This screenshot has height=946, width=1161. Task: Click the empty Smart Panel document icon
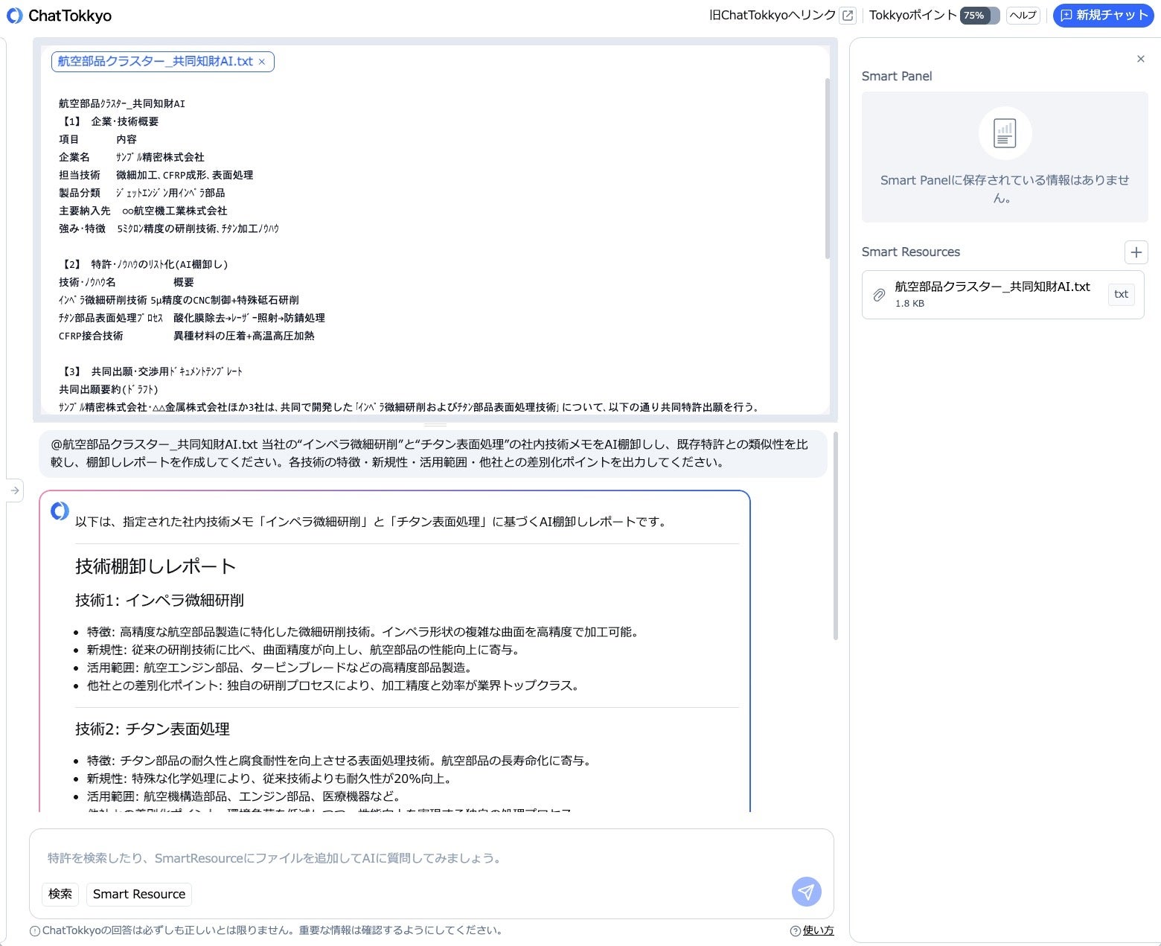(1005, 133)
